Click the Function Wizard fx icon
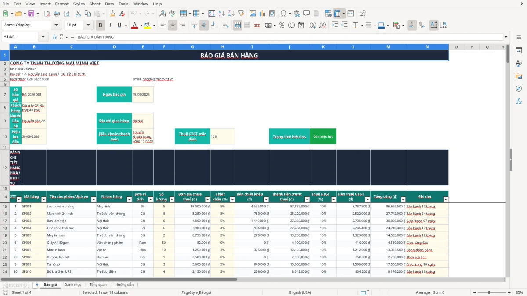The width and height of the screenshot is (527, 296). (54, 37)
